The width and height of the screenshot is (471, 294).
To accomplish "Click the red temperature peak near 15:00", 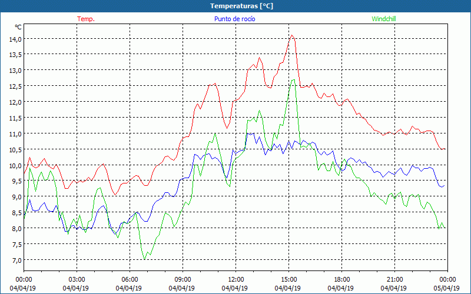I will (291, 35).
